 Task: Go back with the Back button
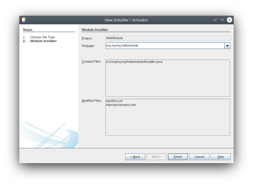[x=135, y=157]
